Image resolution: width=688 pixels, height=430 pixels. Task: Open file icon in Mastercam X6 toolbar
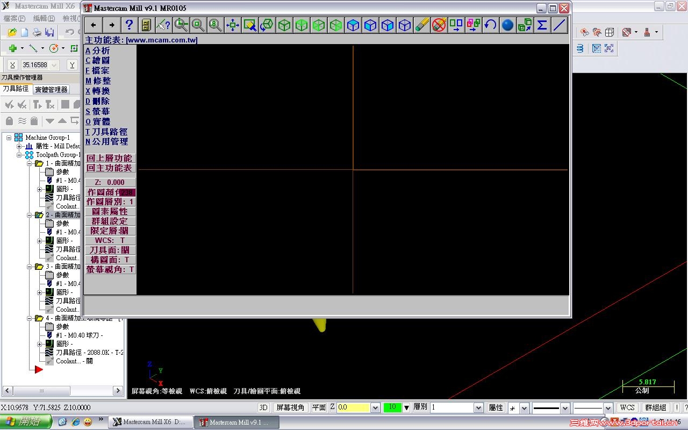pos(12,33)
